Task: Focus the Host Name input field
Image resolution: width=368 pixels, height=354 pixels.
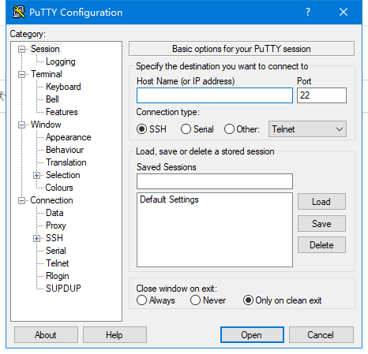Action: pos(215,95)
